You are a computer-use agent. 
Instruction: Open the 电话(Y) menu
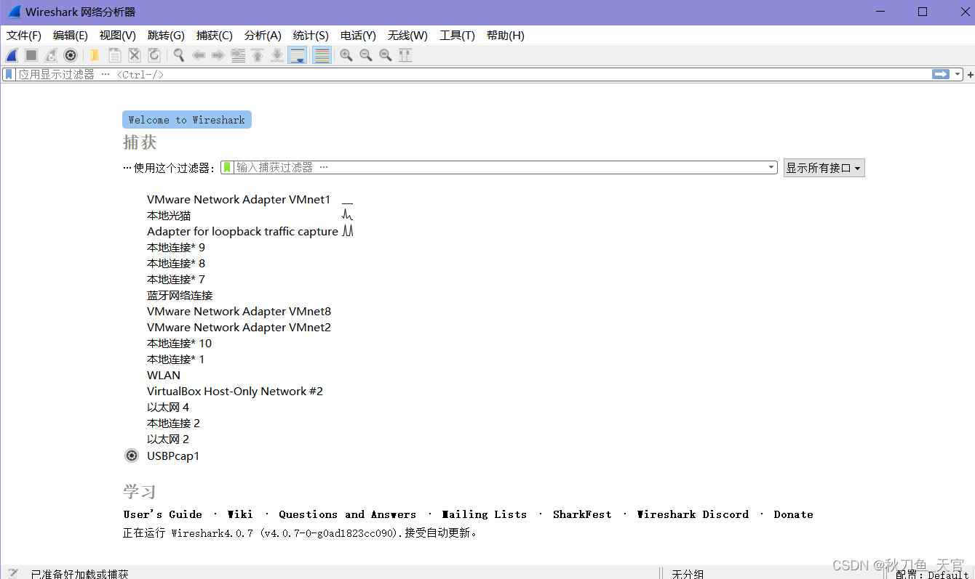[x=358, y=35]
